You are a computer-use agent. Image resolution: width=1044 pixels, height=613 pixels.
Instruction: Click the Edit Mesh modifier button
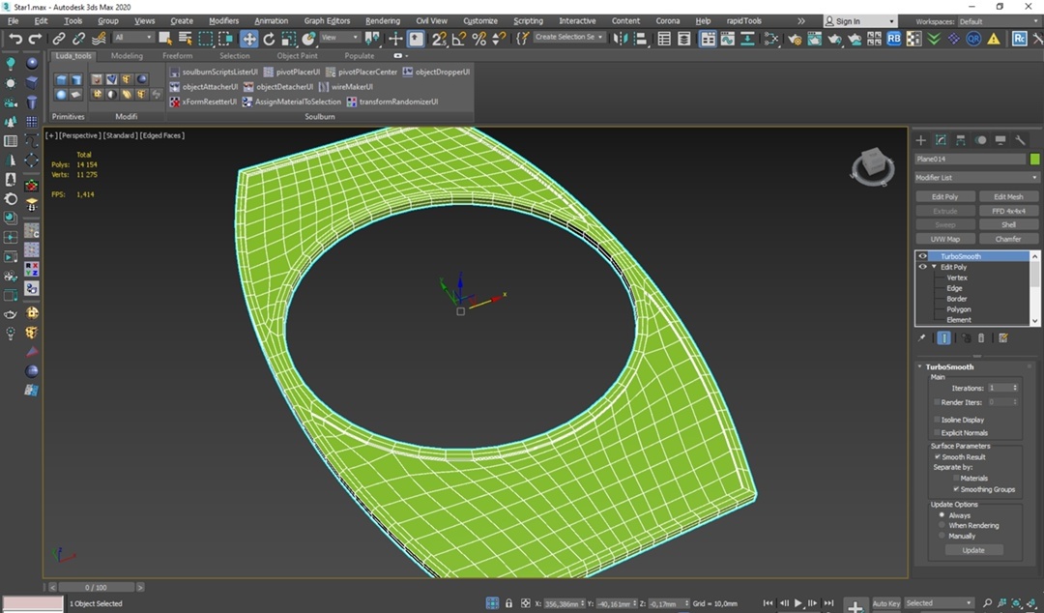tap(1008, 197)
